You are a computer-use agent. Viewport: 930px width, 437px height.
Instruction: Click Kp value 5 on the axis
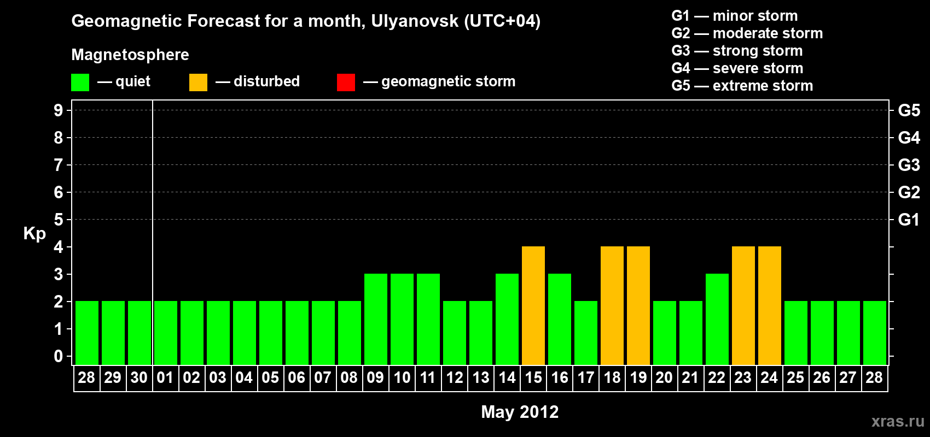coord(59,220)
